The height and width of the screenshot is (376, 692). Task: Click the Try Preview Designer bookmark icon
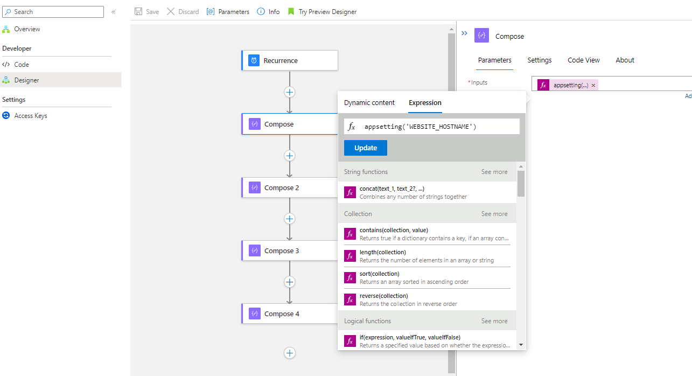[x=291, y=11]
